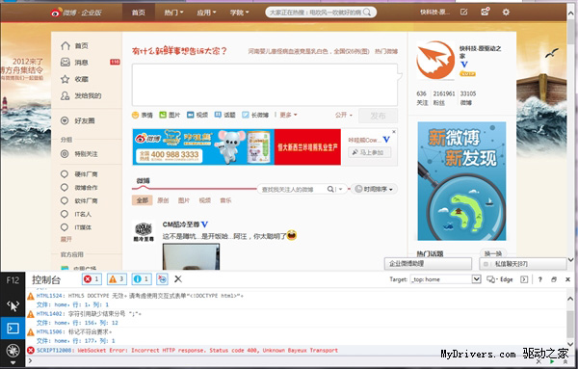578x369 pixels.
Task: Select 硬件厂商 group
Action: (x=79, y=174)
